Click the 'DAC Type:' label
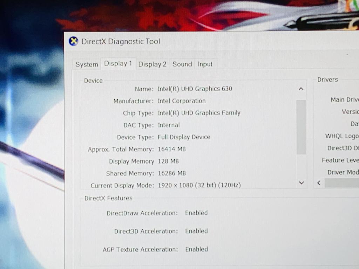 [x=138, y=125]
